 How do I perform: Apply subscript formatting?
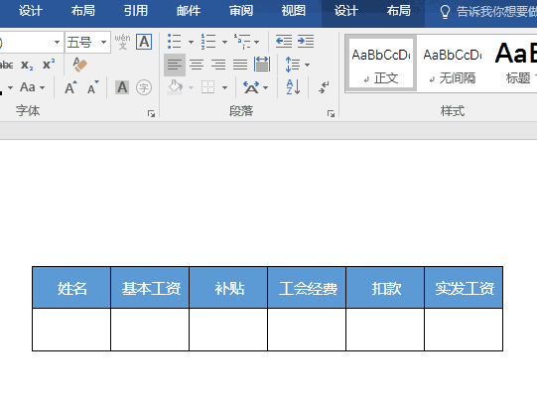tap(27, 65)
